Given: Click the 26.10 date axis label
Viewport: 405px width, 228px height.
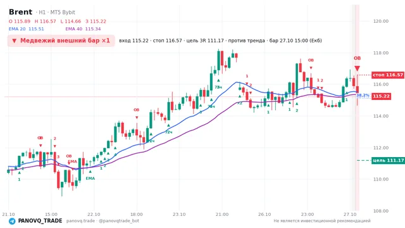Looking at the screenshot, I should click(x=265, y=214).
